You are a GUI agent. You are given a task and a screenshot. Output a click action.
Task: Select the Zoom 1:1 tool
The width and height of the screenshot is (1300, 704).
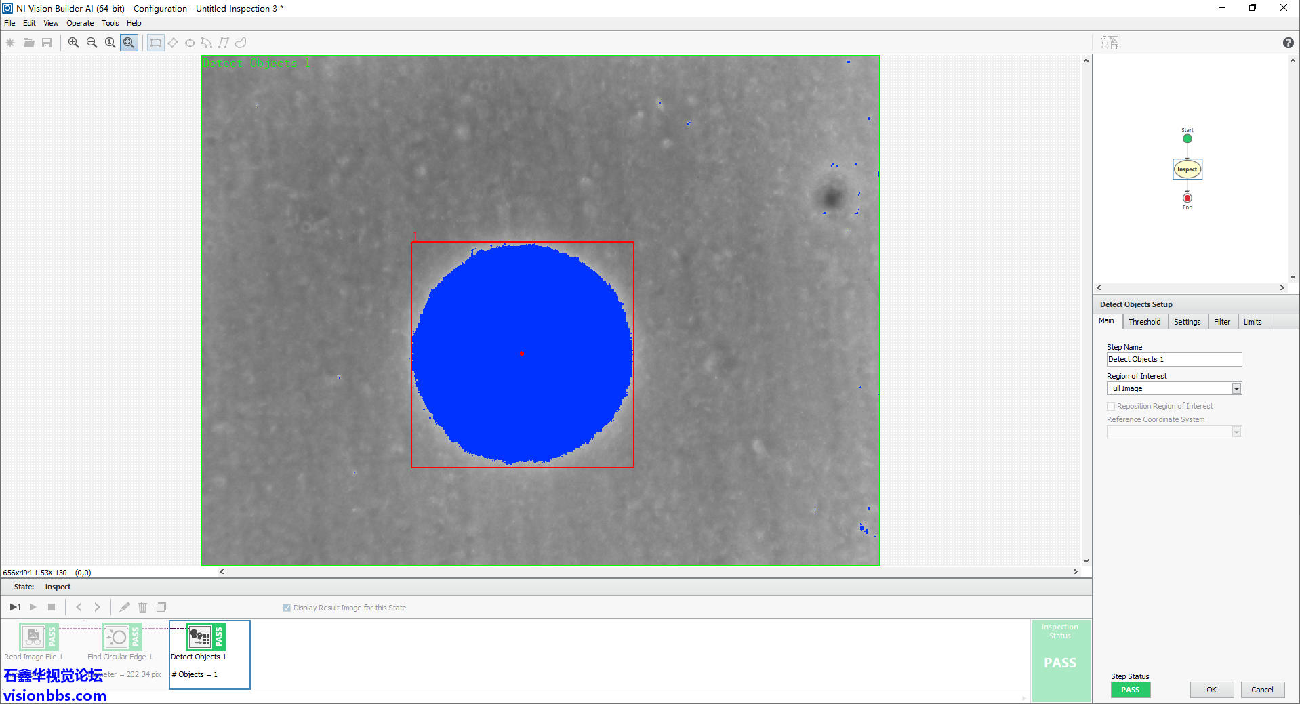click(110, 43)
